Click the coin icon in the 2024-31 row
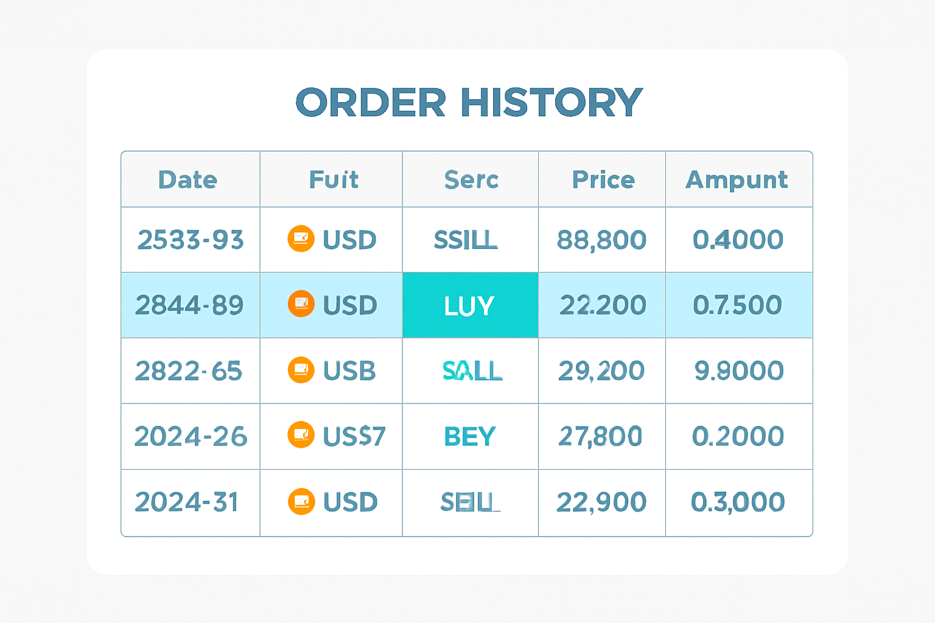Image resolution: width=935 pixels, height=623 pixels. pos(301,502)
